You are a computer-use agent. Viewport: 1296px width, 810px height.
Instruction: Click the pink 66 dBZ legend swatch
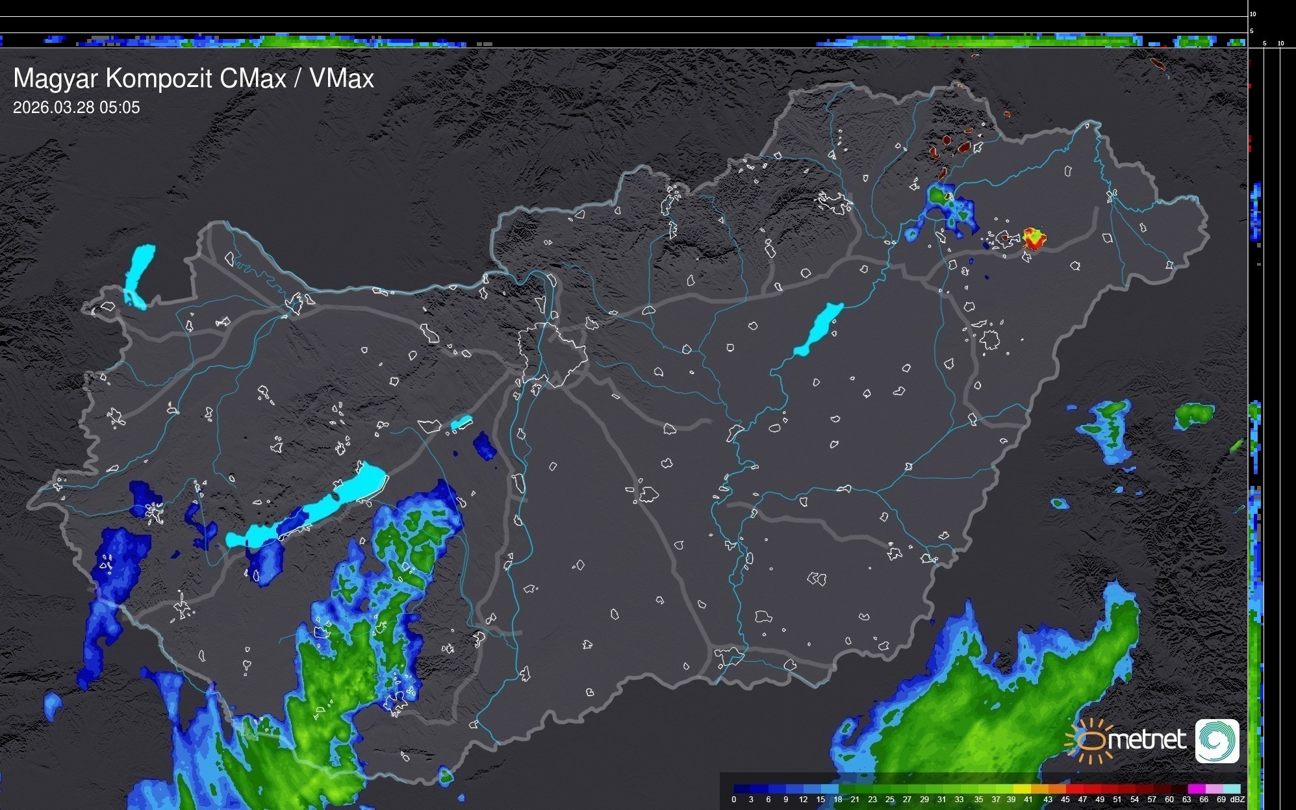pos(1214,789)
